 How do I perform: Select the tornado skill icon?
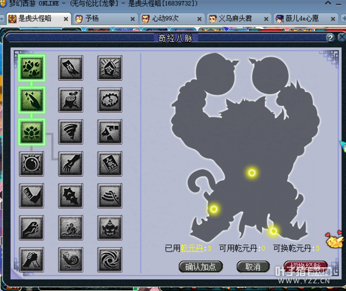coord(70,132)
